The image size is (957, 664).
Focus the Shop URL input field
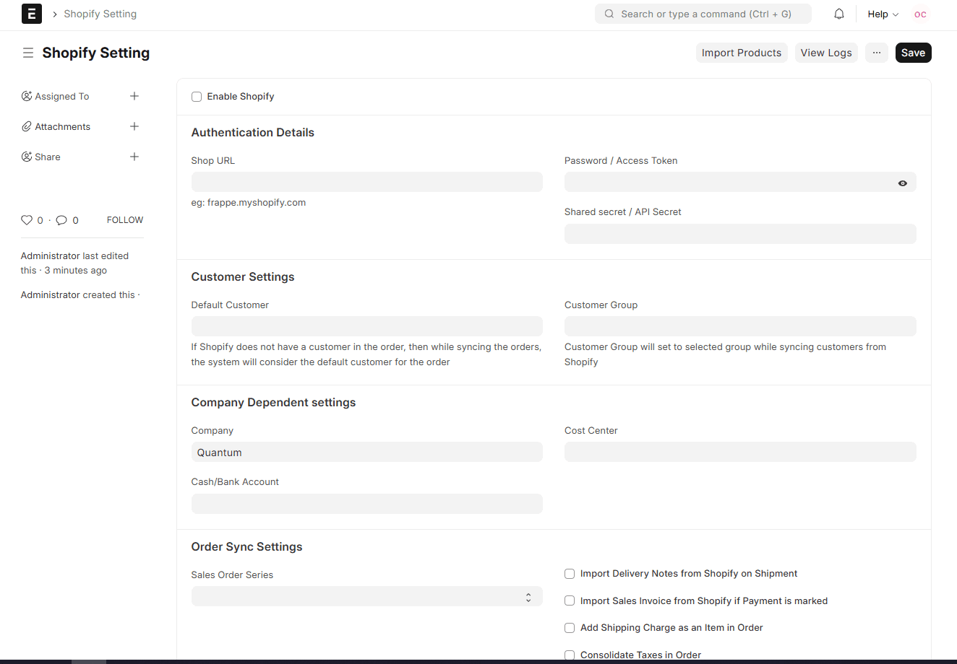(367, 182)
